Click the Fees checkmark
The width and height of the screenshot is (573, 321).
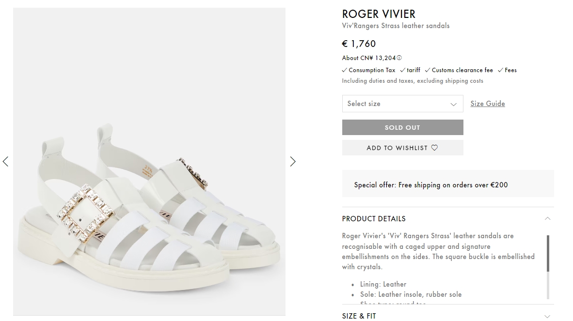[500, 70]
